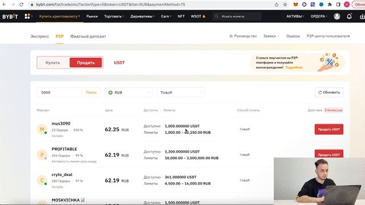
Task: Open the Руководство link
Action: 243,36
